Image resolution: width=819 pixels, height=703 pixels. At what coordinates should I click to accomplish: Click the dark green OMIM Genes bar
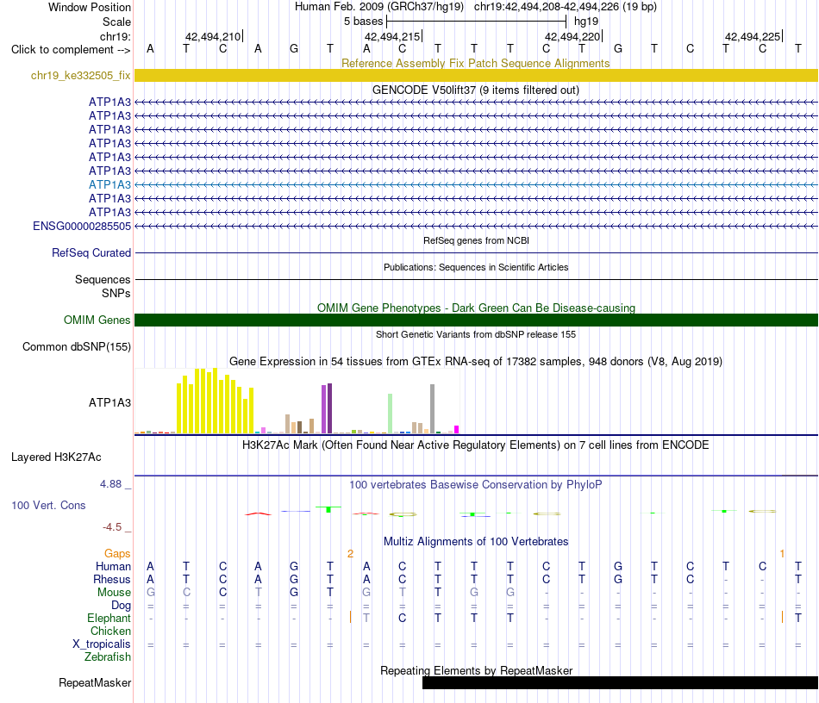(476, 320)
